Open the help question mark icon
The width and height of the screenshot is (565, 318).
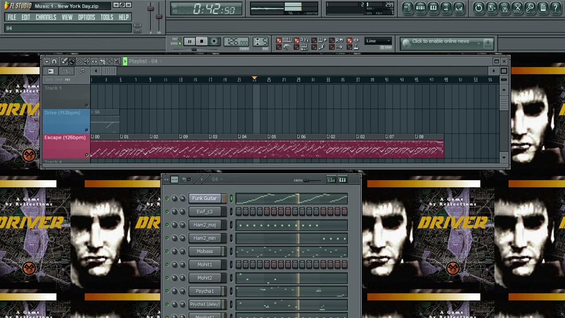coord(556,8)
